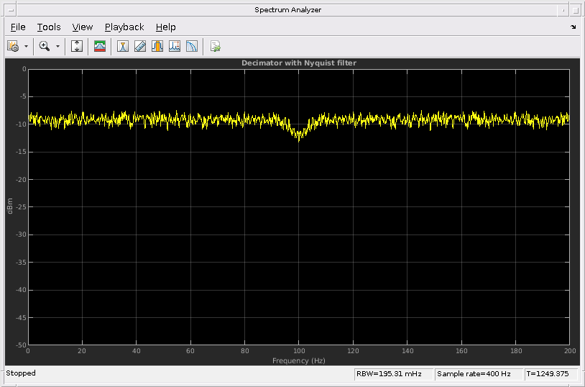The width and height of the screenshot is (585, 387).
Task: Open the Playback menu
Action: [124, 27]
